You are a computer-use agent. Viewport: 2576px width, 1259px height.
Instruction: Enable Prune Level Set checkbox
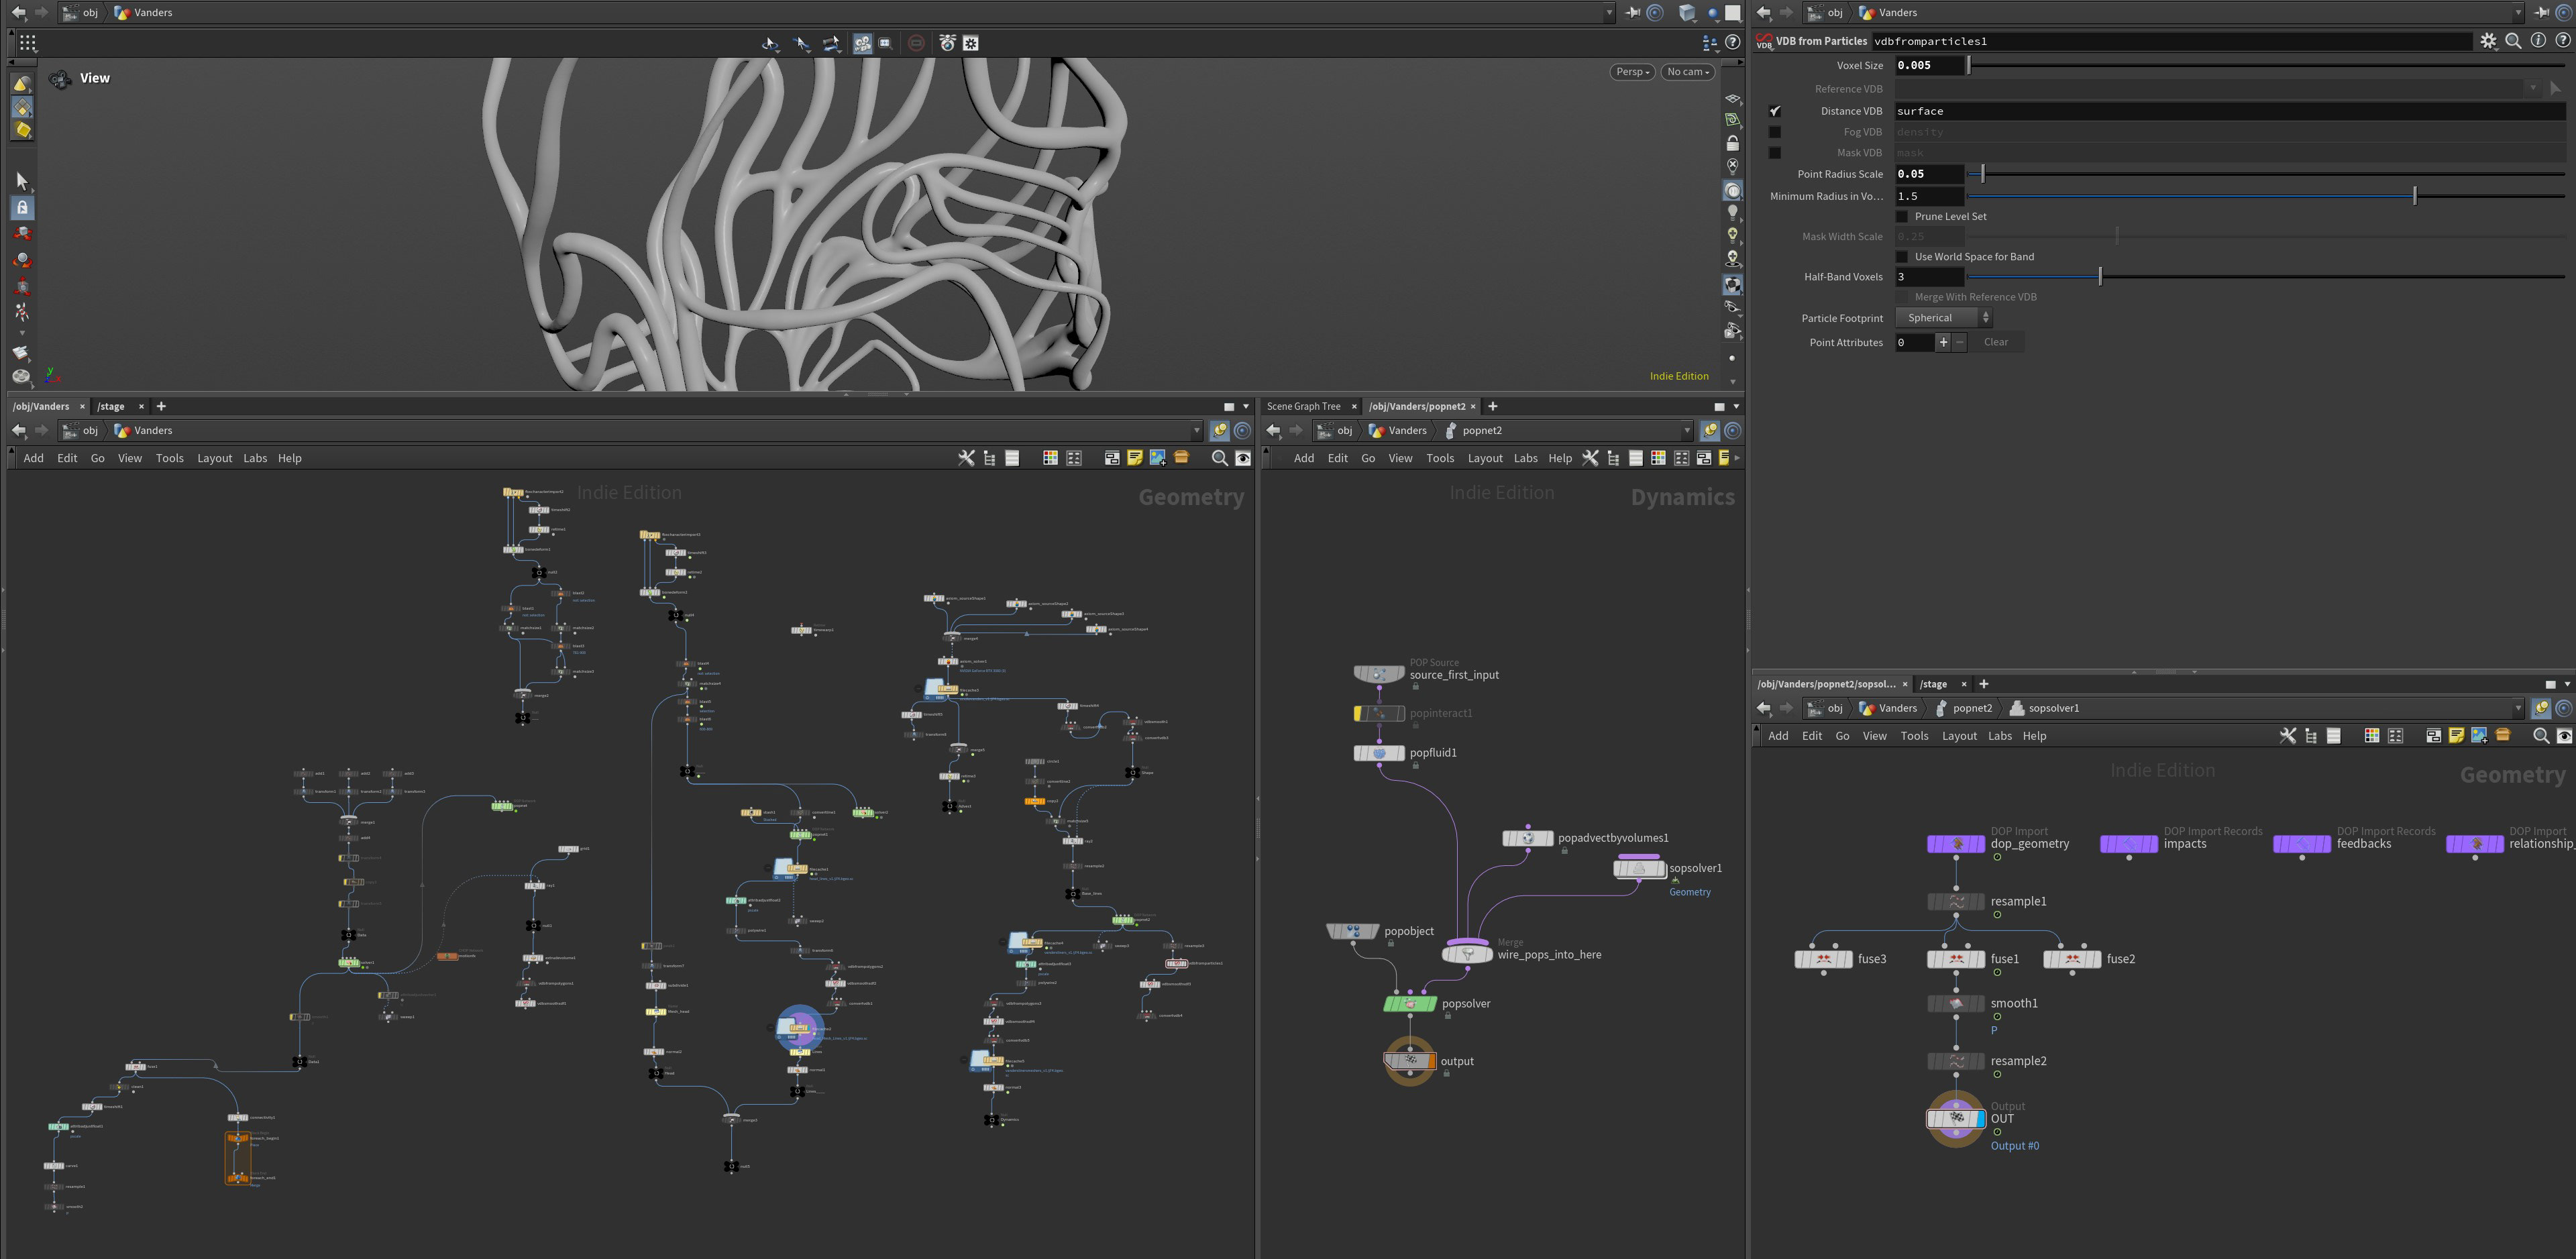tap(1902, 217)
